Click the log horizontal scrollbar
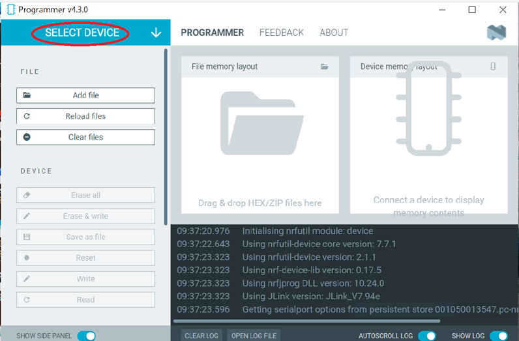Image resolution: width=519 pixels, height=341 pixels. pyautogui.click(x=306, y=321)
